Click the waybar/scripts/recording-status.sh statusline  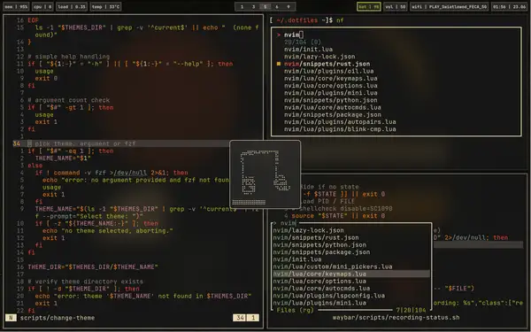coord(396,318)
